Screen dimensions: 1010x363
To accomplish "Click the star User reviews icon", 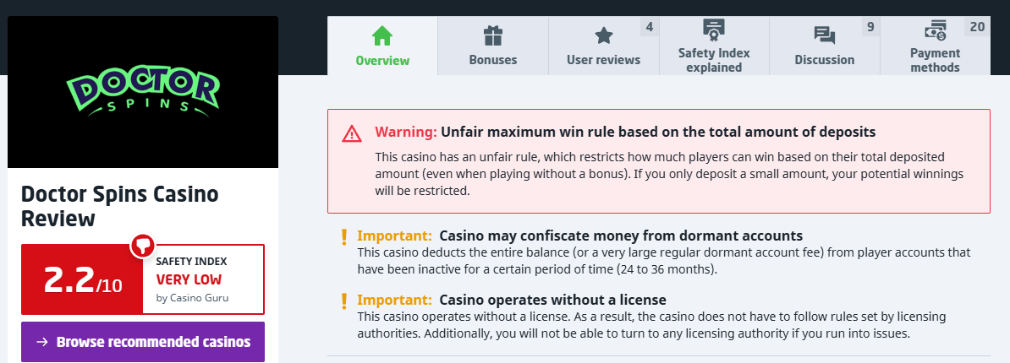I will coord(603,36).
